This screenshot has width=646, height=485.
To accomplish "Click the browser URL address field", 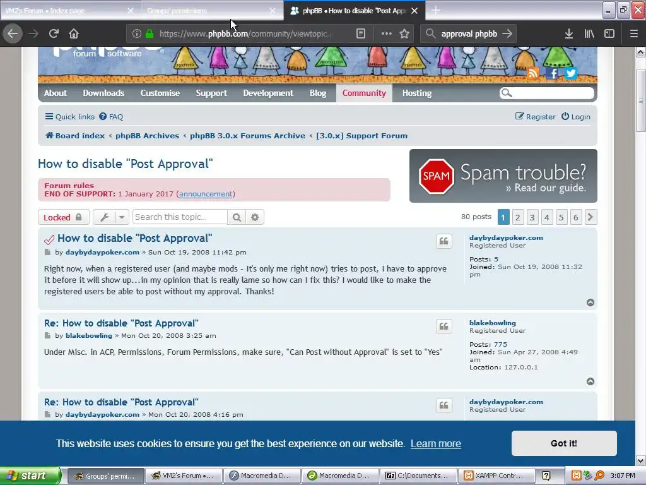I will pos(245,34).
